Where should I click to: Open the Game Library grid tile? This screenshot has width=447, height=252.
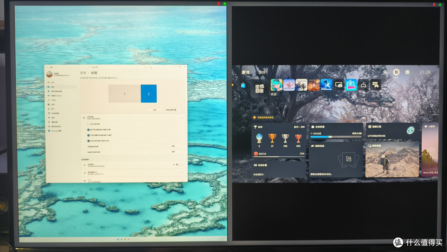pos(375,85)
